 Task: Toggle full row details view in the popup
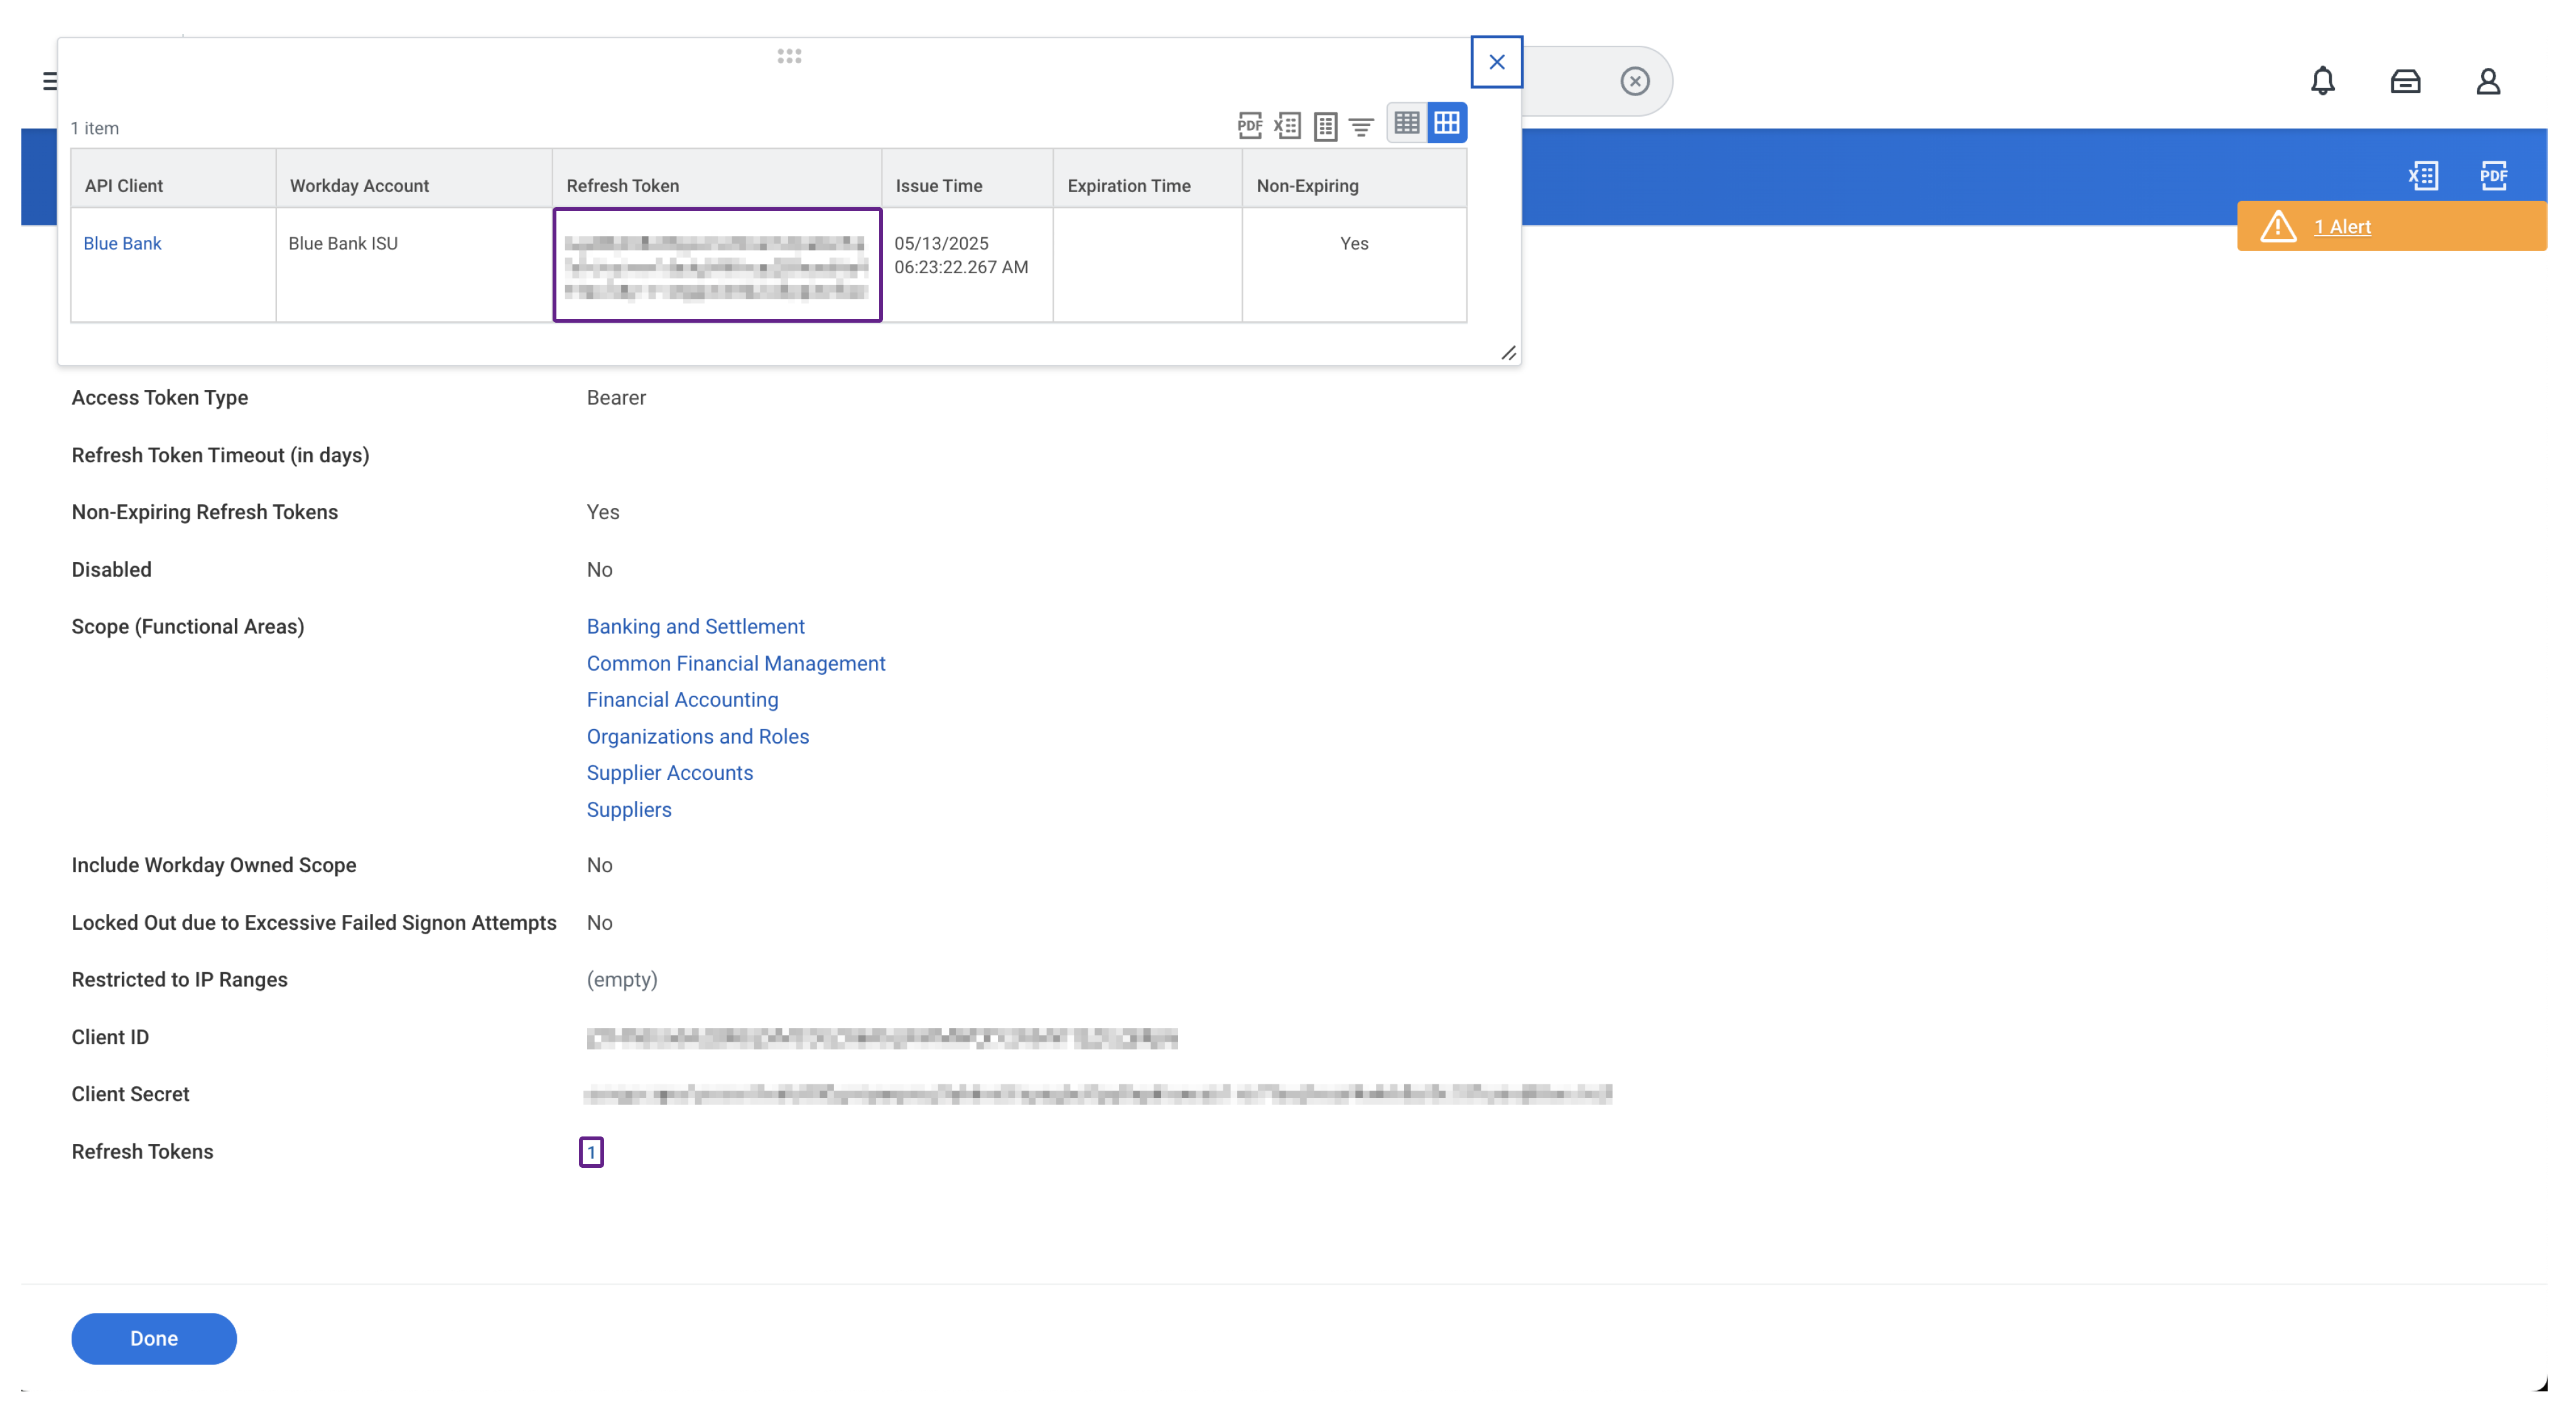click(x=1327, y=126)
